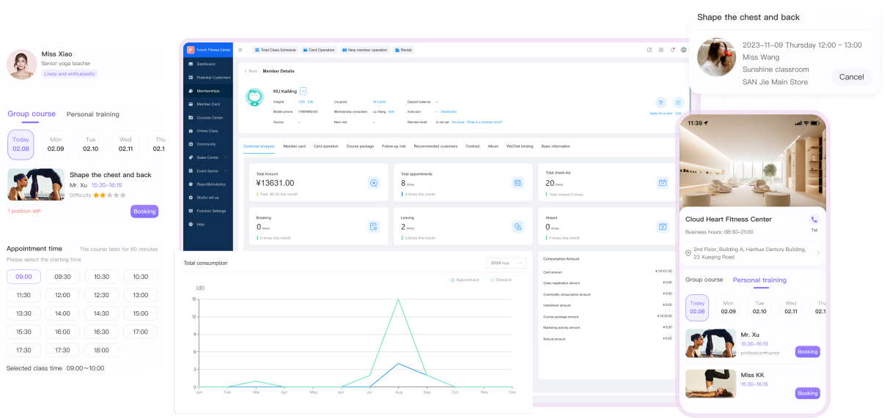Open New member operation shortcut

[x=364, y=50]
